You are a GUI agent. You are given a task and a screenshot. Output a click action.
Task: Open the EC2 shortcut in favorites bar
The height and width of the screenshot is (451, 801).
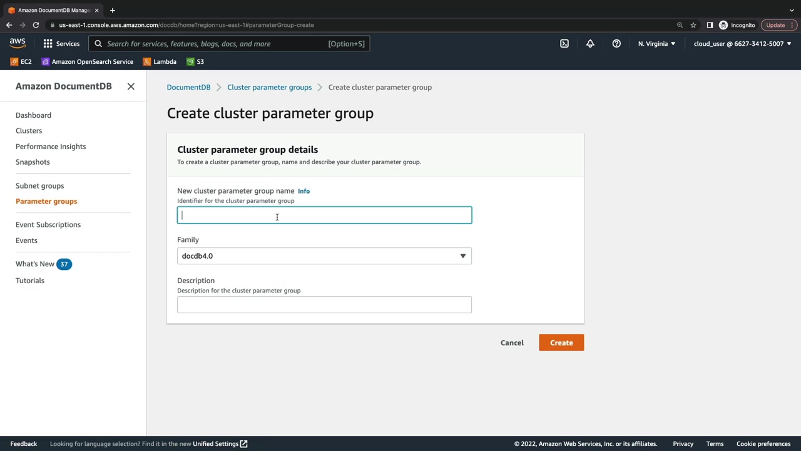click(21, 61)
